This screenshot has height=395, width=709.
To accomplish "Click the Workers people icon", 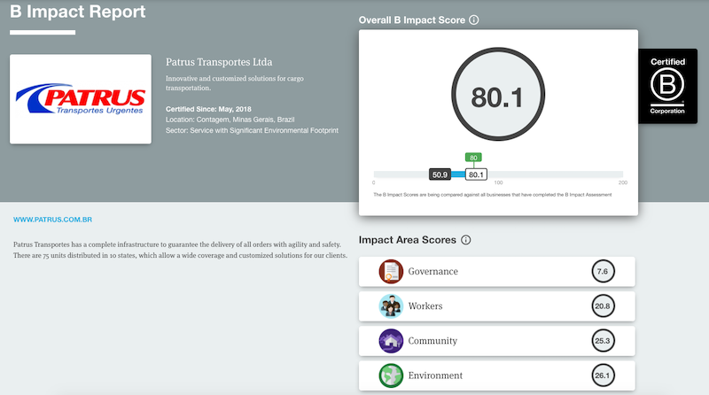I will point(391,306).
